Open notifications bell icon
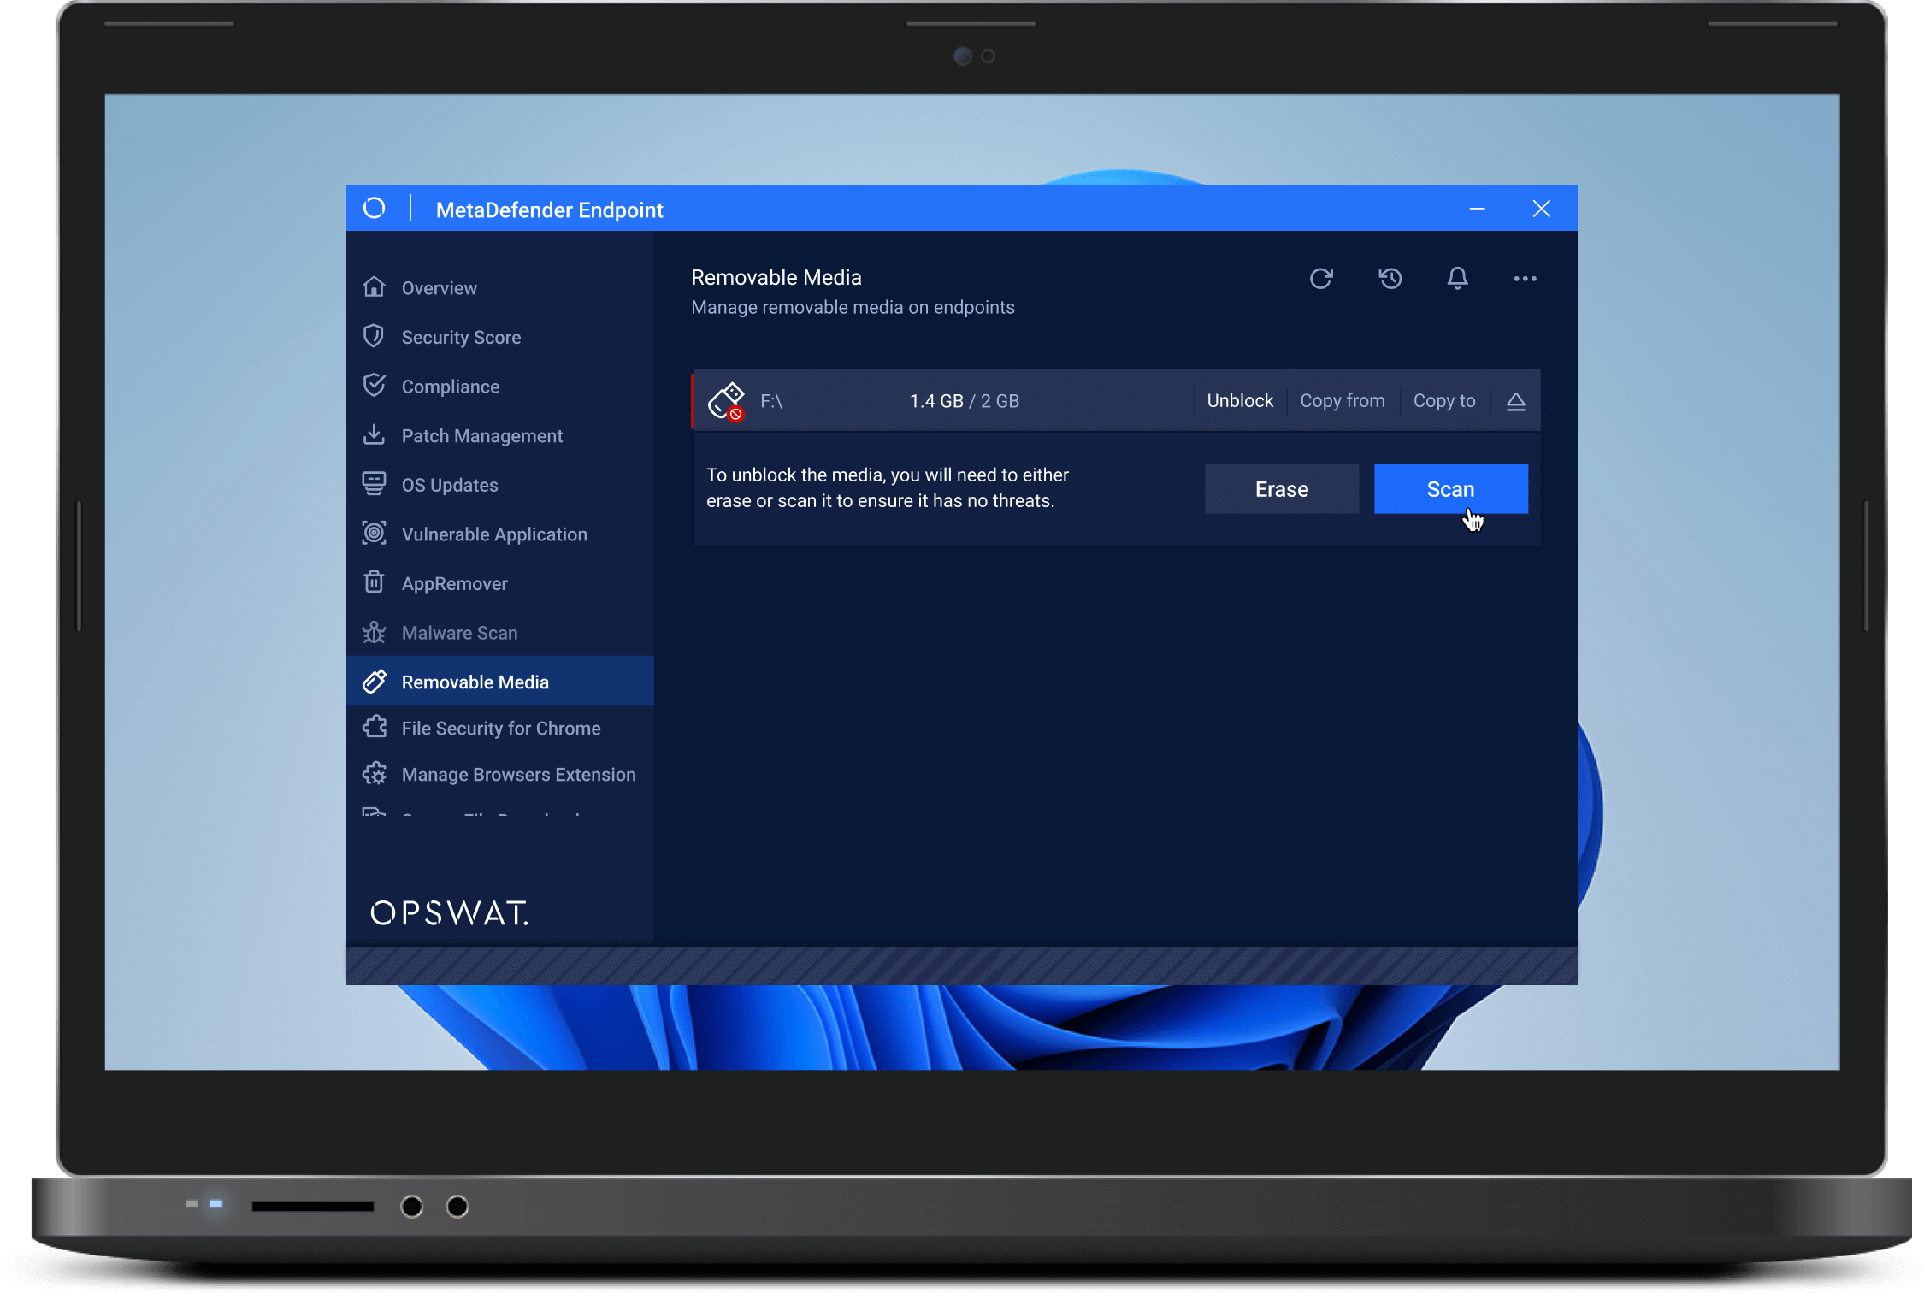 click(1457, 279)
